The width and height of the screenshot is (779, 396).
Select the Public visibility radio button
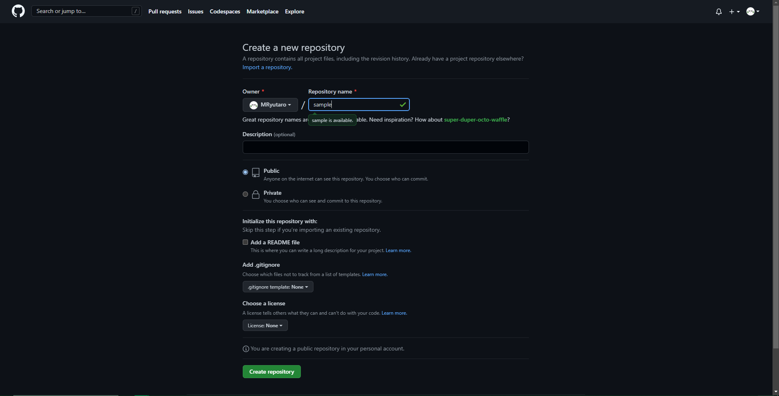point(245,172)
